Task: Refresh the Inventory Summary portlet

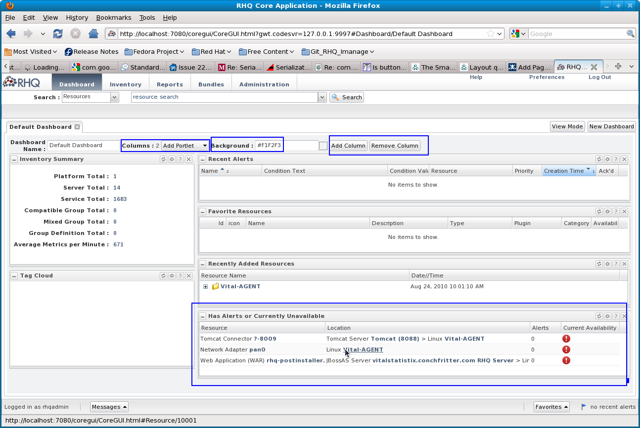Action: pyautogui.click(x=163, y=159)
